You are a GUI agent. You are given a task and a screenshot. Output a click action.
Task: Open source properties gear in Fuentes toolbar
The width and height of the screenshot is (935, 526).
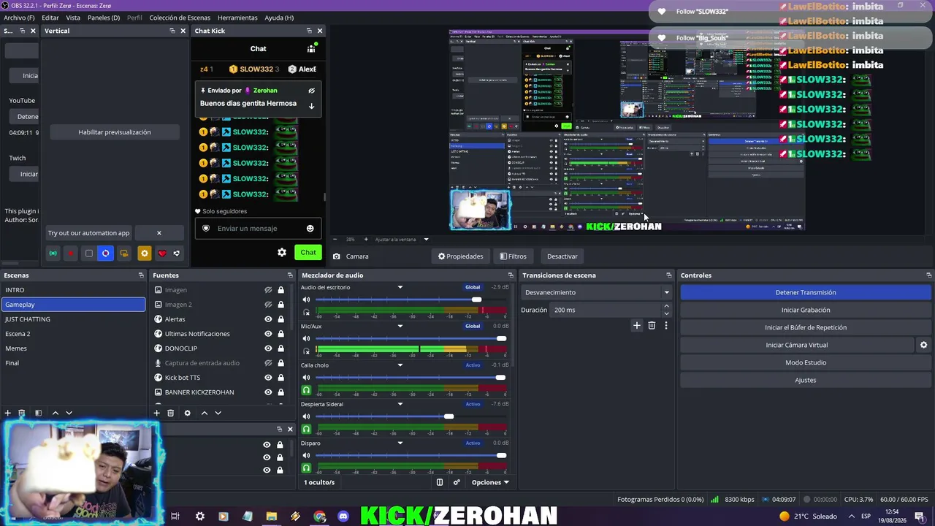coord(187,413)
